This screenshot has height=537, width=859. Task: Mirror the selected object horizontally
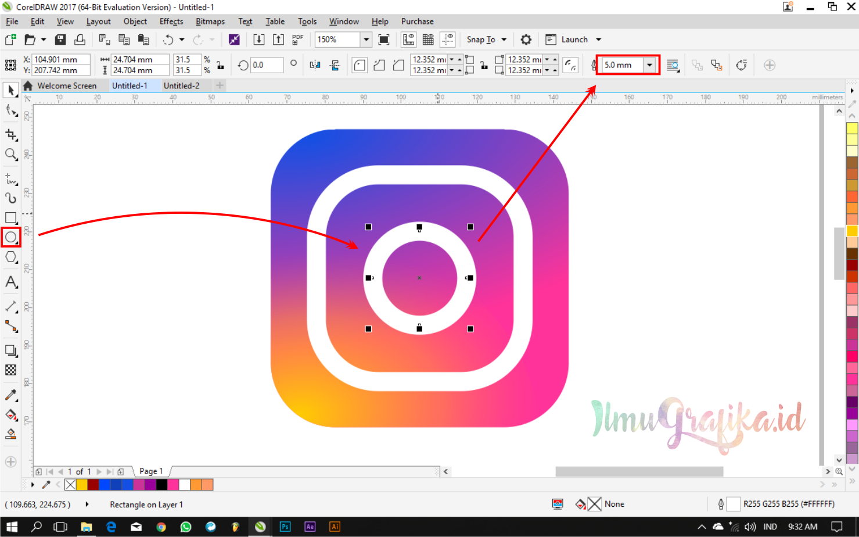[x=314, y=65]
